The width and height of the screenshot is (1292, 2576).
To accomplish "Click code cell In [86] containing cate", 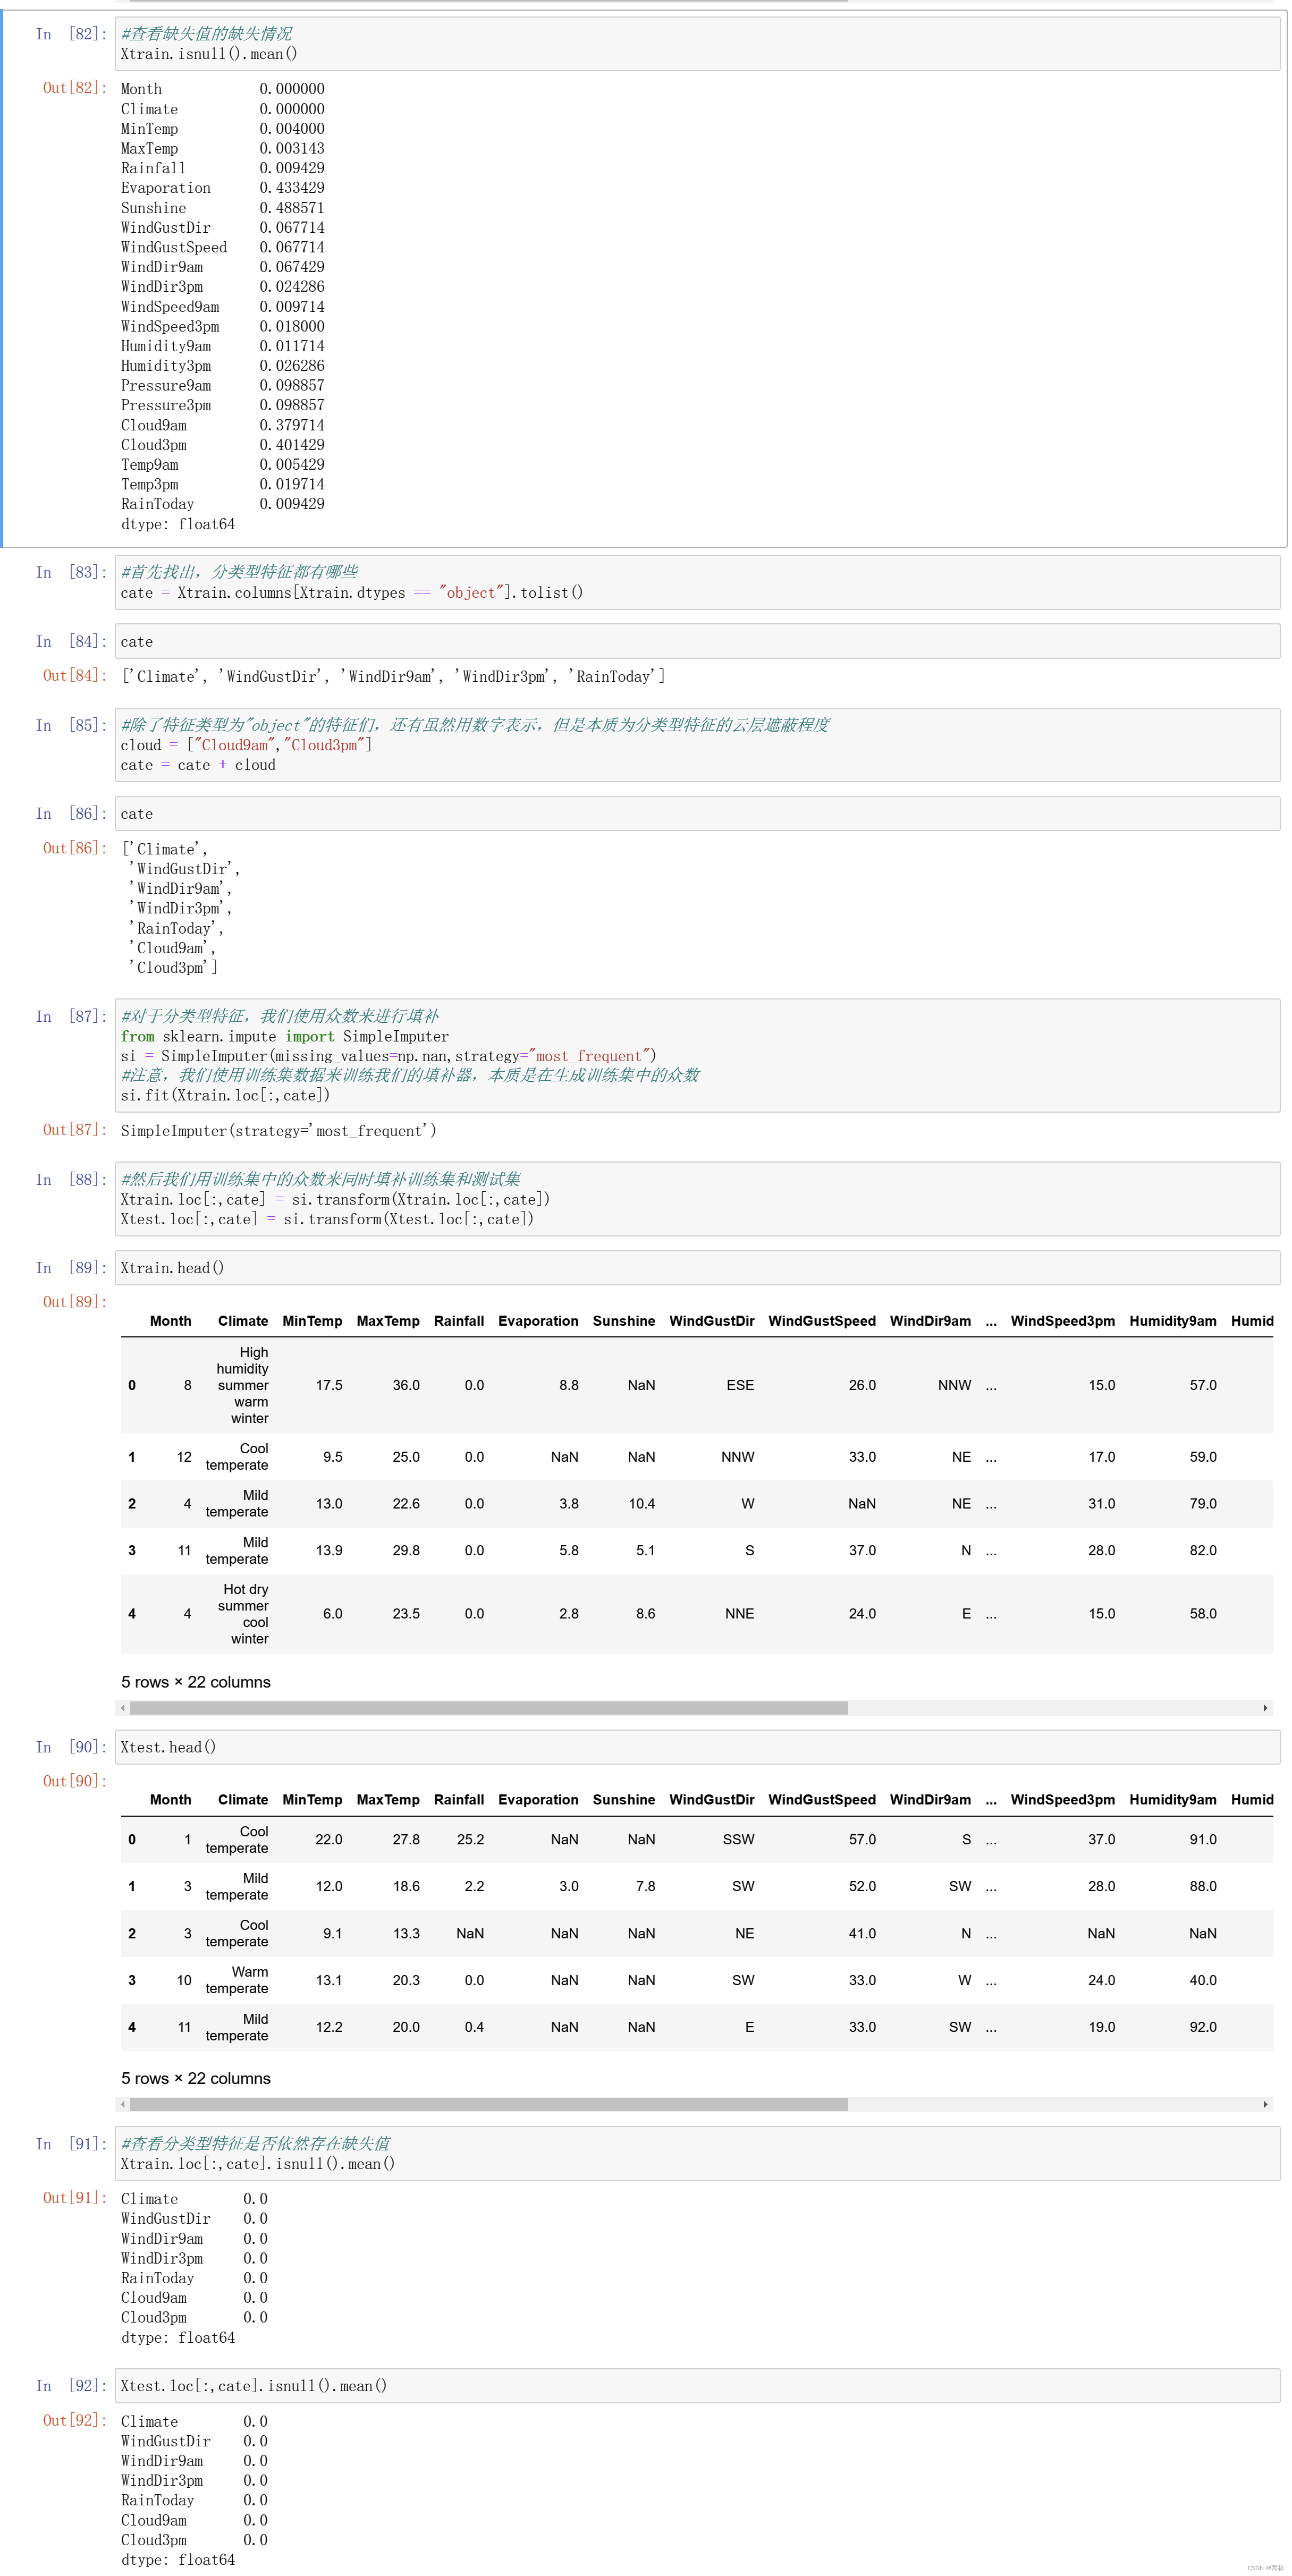I will point(697,813).
